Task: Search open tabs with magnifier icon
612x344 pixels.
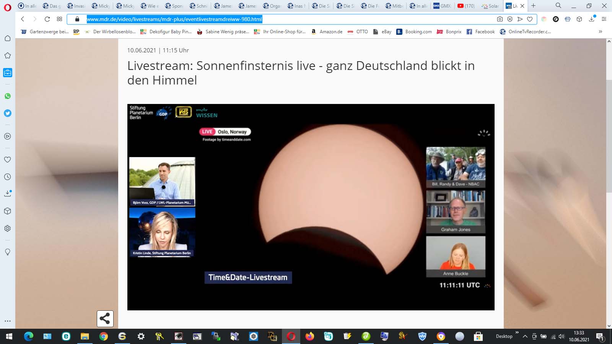Action: (558, 6)
